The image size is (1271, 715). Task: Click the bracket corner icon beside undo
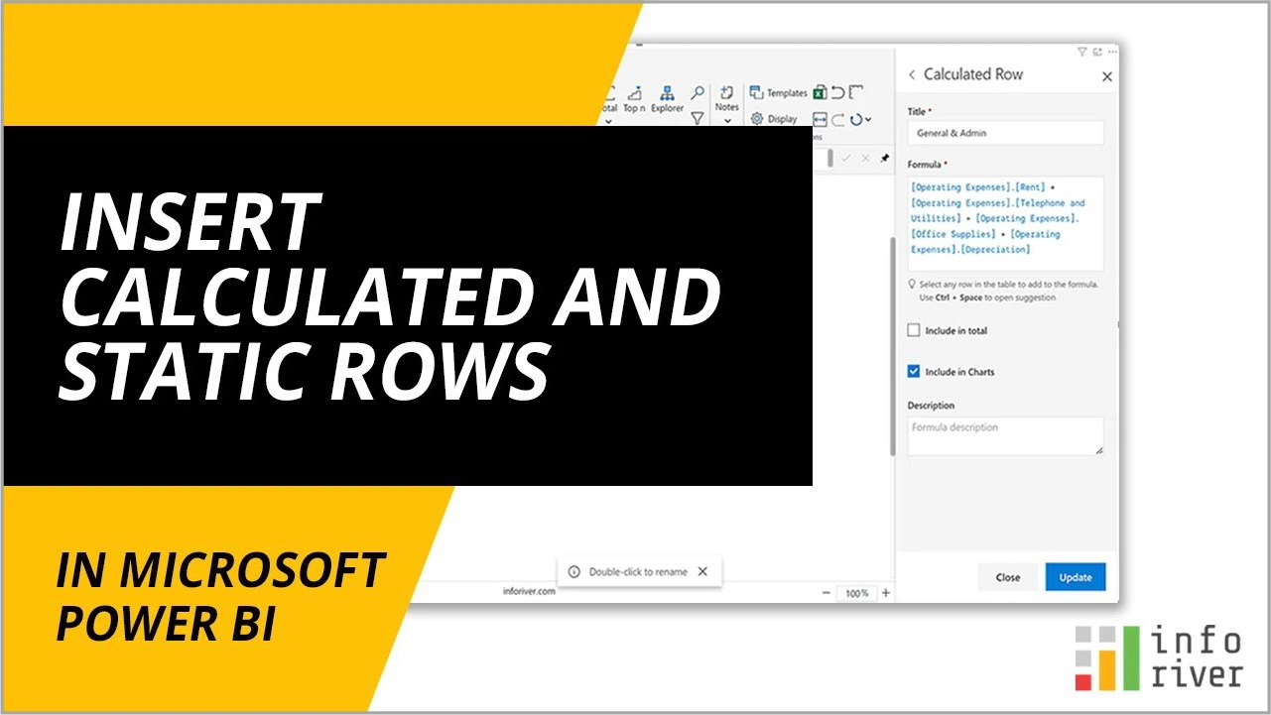coord(856,92)
